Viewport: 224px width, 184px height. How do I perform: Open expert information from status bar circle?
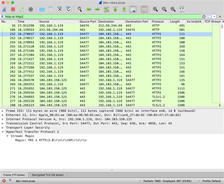[4, 181]
